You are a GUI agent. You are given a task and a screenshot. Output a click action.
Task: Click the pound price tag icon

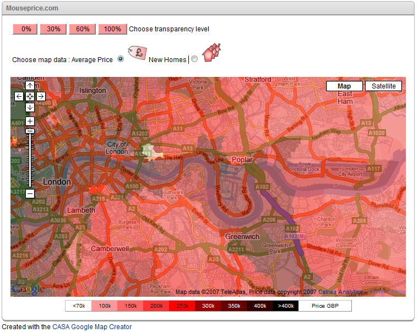tap(138, 53)
